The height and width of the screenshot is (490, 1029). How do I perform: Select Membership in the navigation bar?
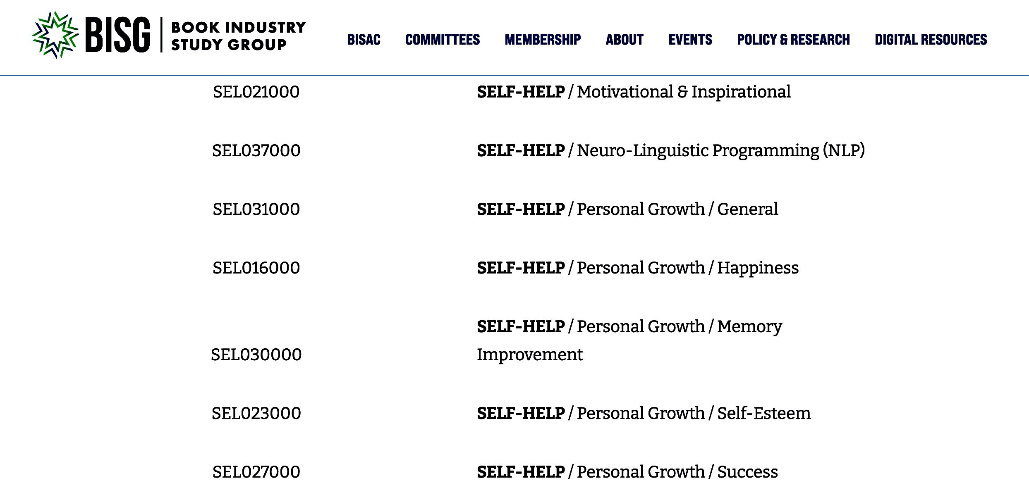pos(543,39)
